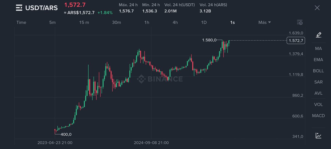Click the 2023-04-23 21:00 date label
This screenshot has width=331, height=149.
[x=55, y=143]
